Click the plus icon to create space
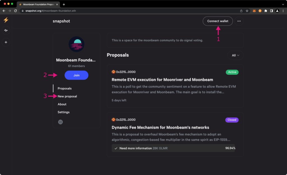Image resolution: width=287 pixels, height=175 pixels. tap(6, 42)
